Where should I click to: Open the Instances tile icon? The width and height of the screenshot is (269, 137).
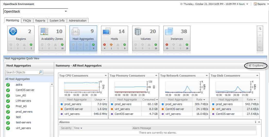(169, 32)
